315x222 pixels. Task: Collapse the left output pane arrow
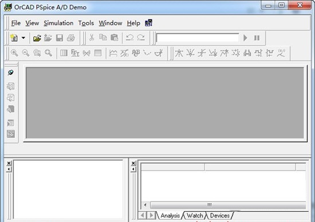pyautogui.click(x=9, y=169)
